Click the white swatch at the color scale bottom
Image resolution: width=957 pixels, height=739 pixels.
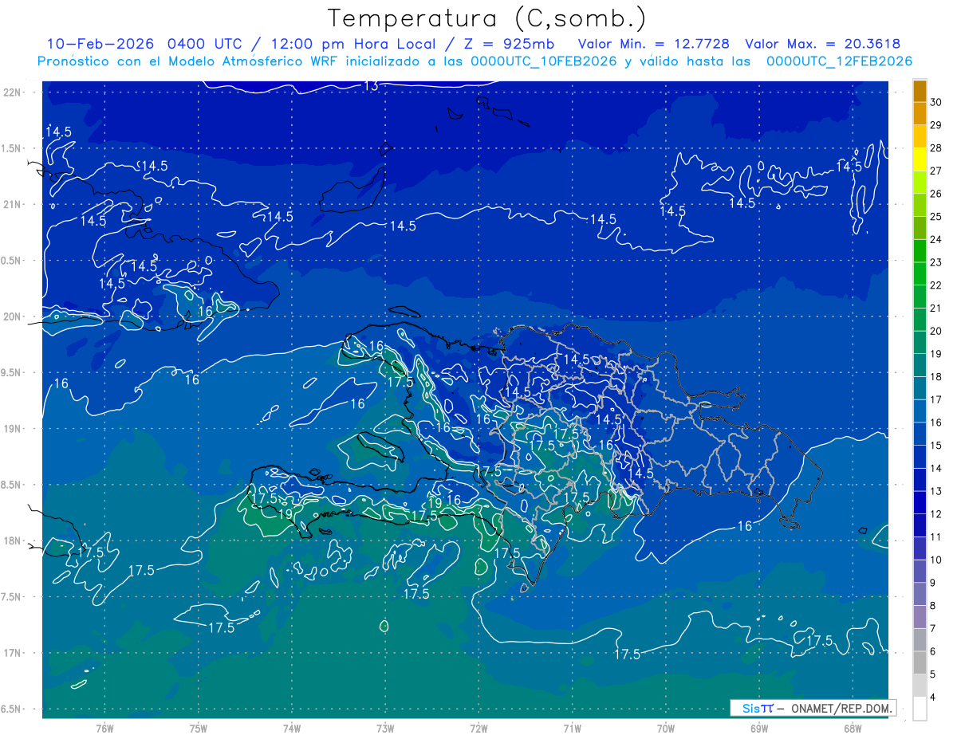[920, 708]
